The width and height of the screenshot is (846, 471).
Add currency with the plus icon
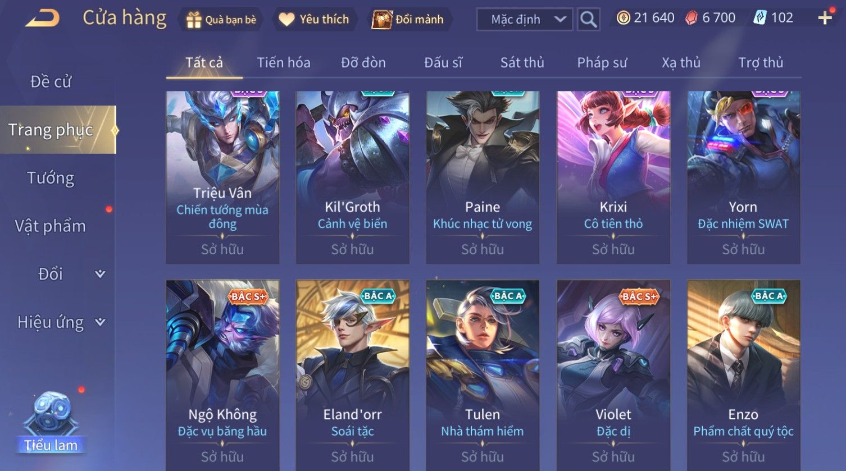tap(825, 18)
